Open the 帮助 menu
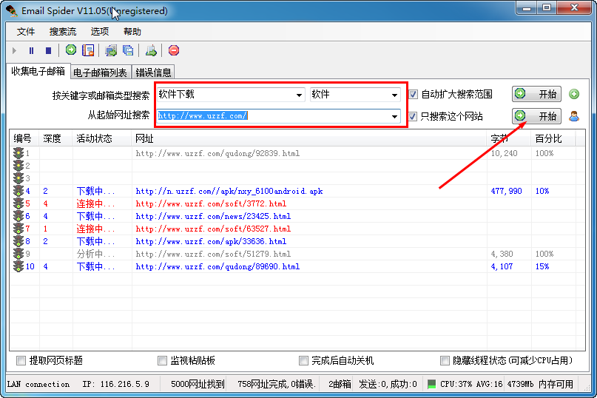This screenshot has width=597, height=398. pos(132,32)
